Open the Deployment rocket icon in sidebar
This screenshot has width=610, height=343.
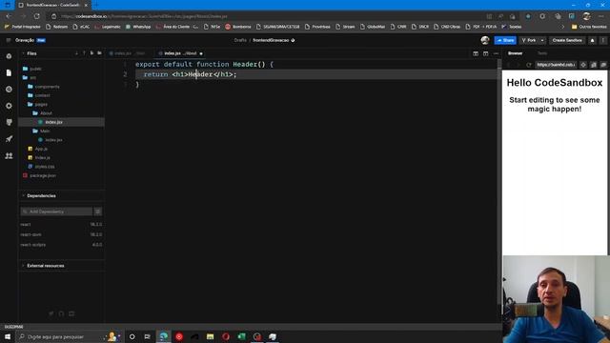pyautogui.click(x=9, y=139)
